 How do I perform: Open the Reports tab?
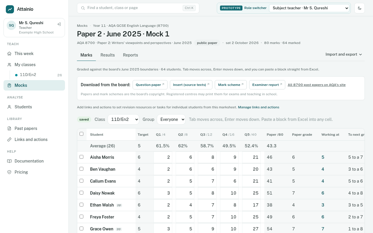coord(131,55)
